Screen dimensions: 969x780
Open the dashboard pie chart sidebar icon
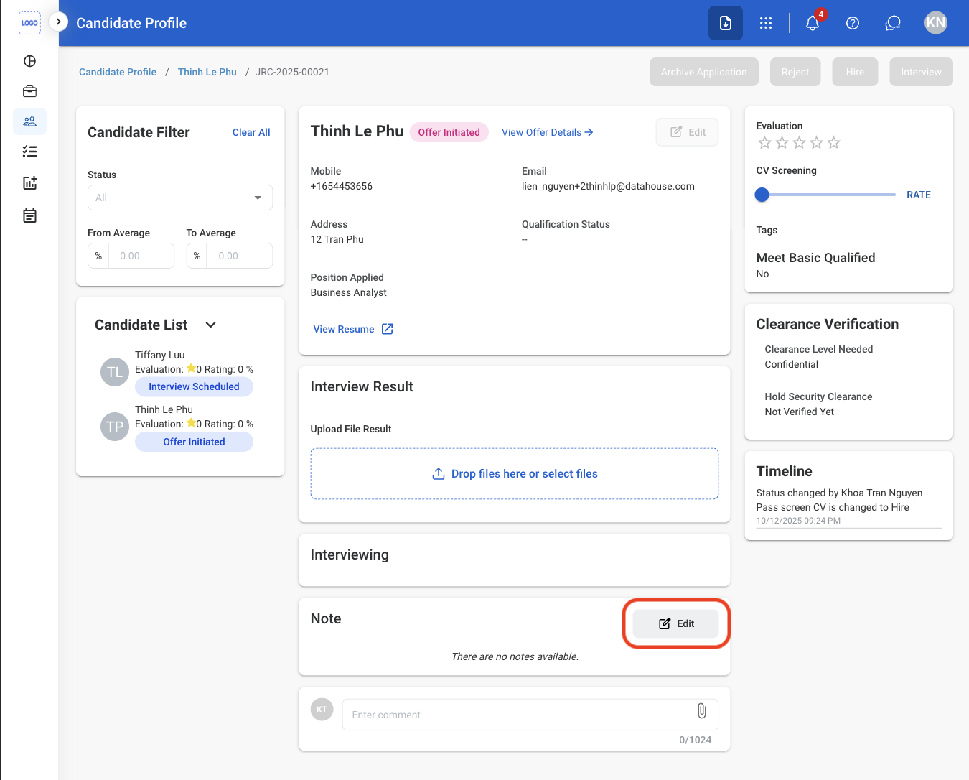(x=29, y=61)
